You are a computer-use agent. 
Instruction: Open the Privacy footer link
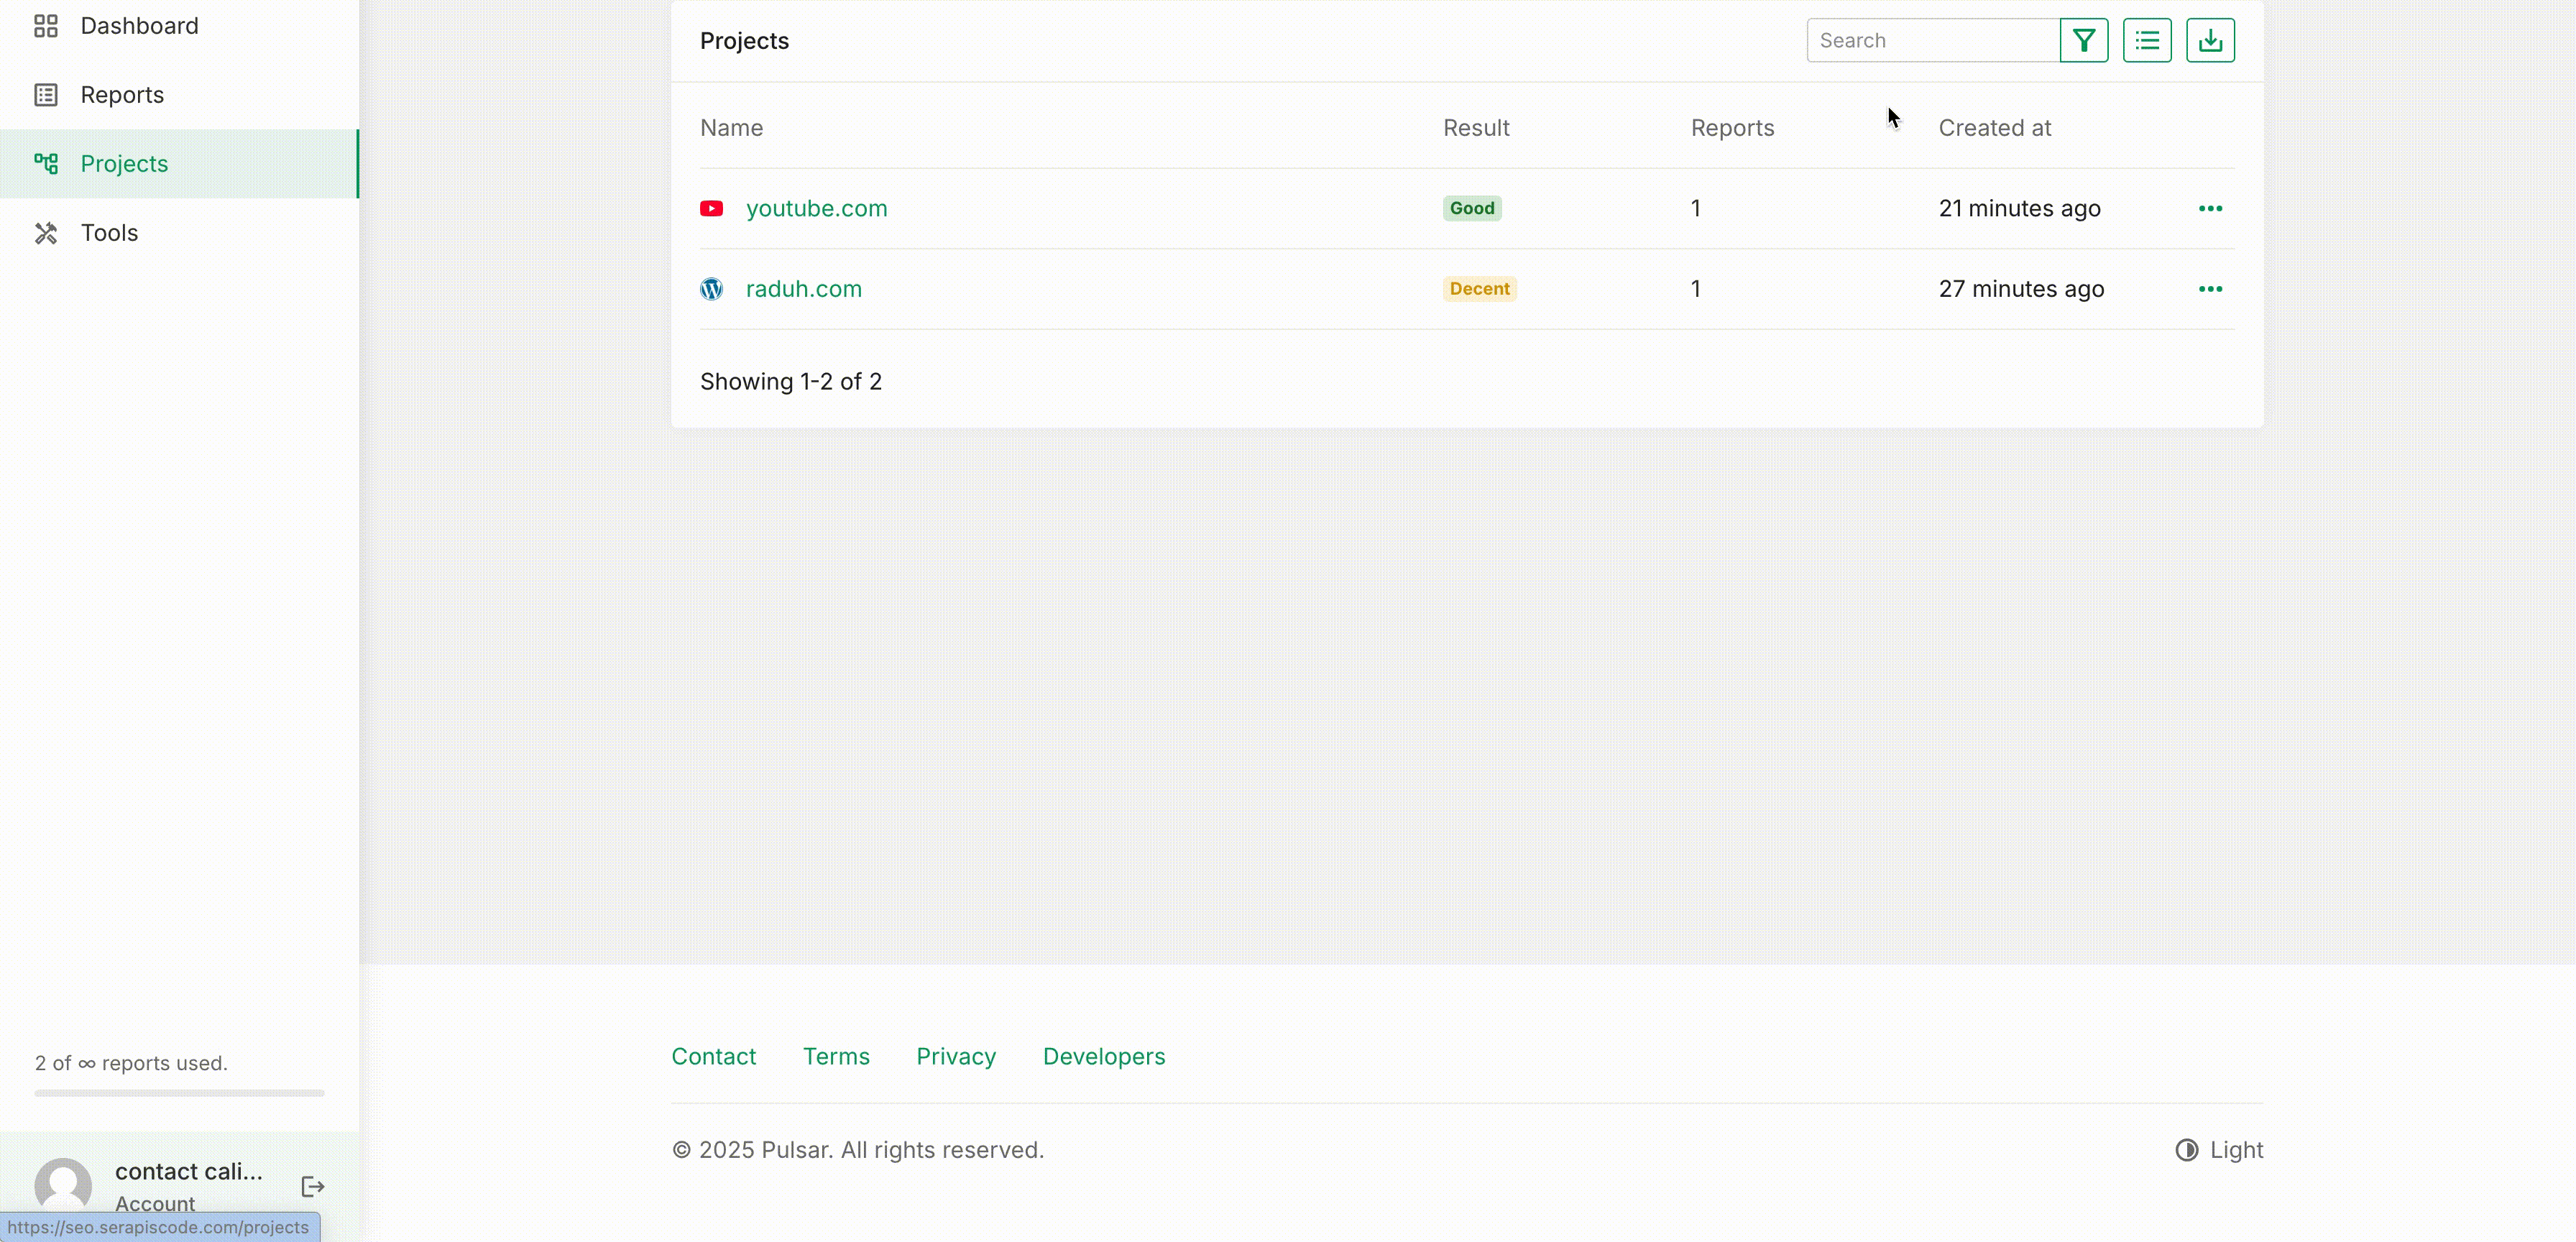coord(956,1057)
